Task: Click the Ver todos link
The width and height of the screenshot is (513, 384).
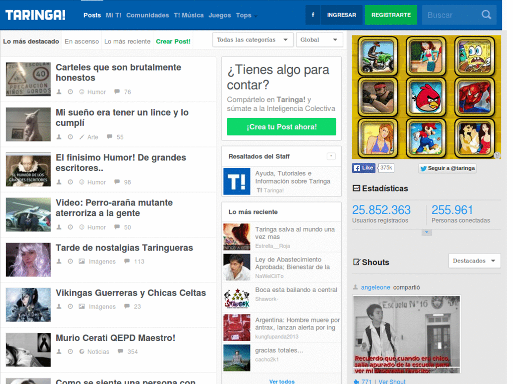Action: pos(282,381)
